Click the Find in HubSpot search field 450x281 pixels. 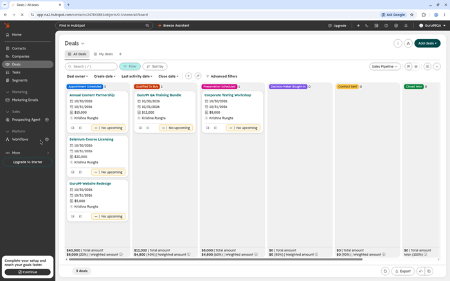[x=104, y=26]
